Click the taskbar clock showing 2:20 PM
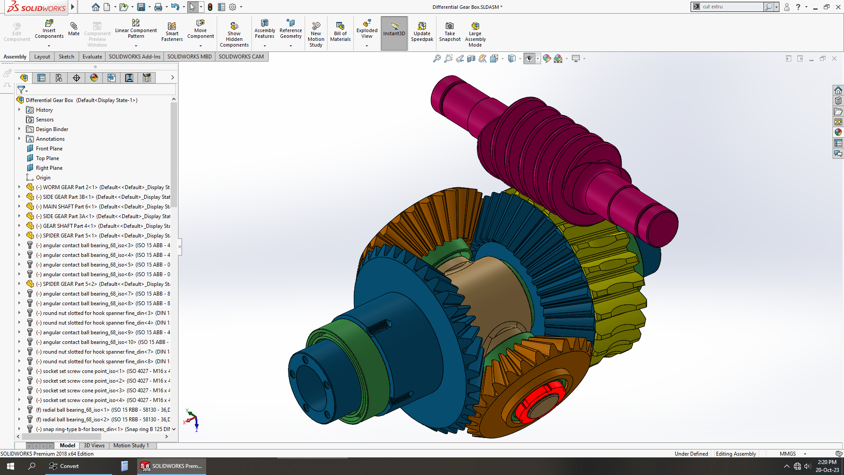This screenshot has height=475, width=844. click(827, 466)
